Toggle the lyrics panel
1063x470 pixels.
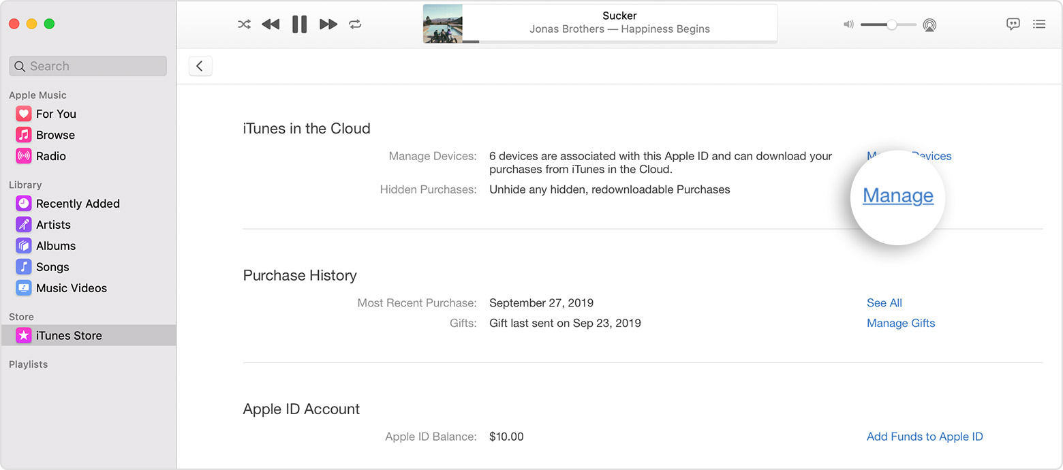1013,24
